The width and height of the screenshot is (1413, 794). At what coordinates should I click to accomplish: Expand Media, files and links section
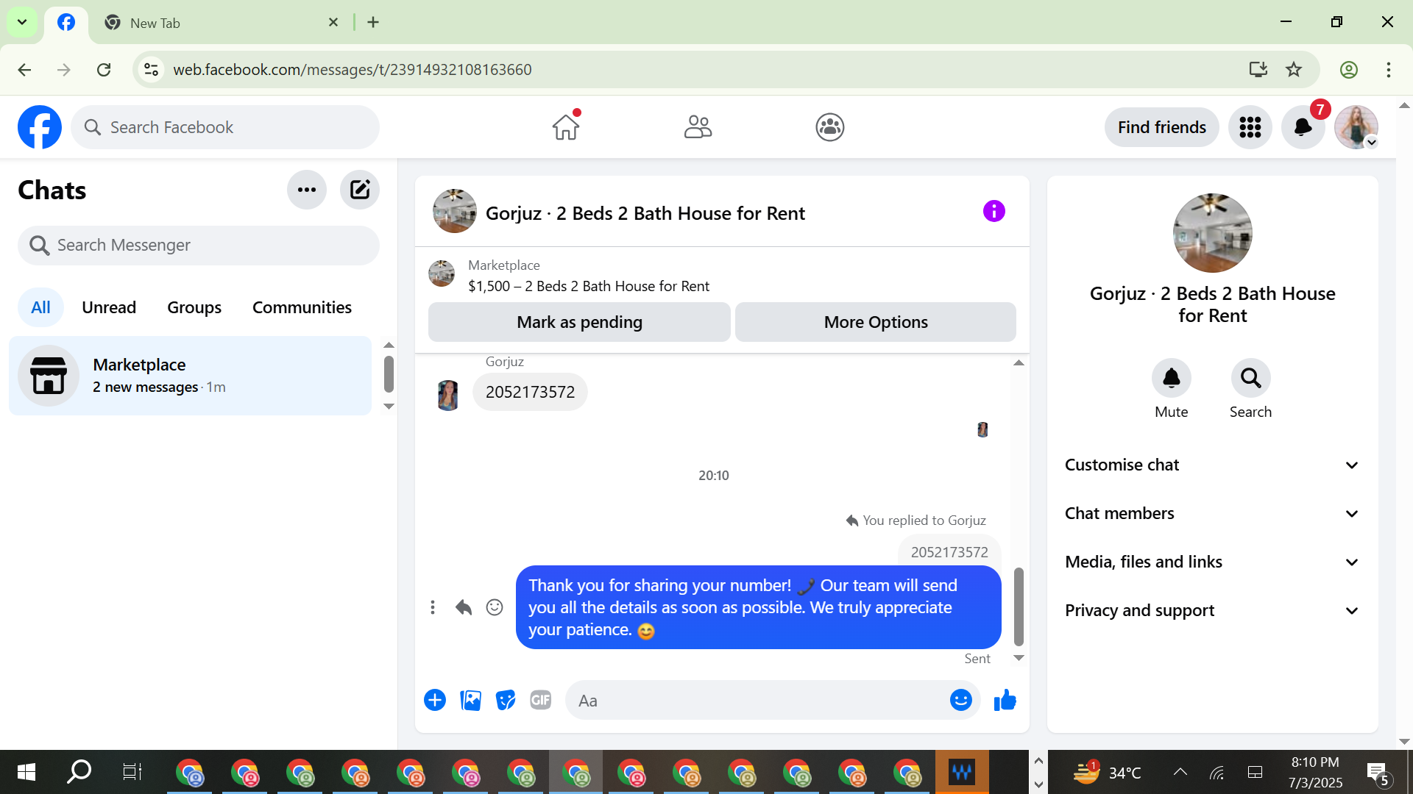pos(1212,562)
